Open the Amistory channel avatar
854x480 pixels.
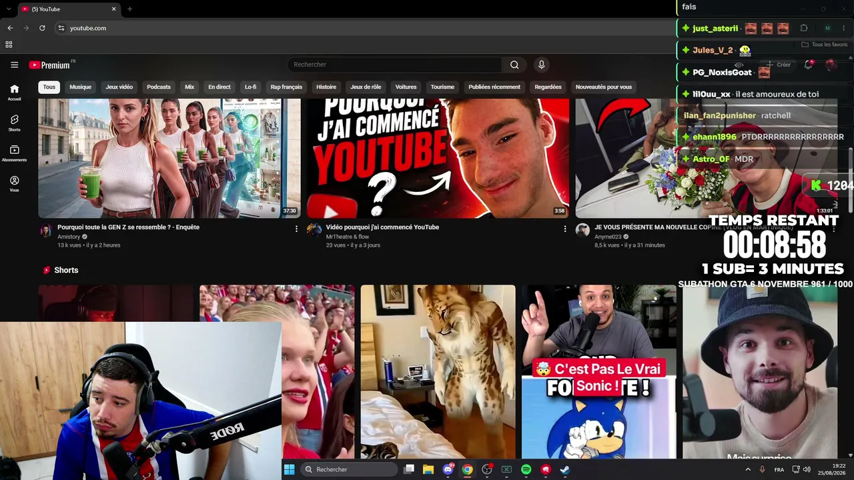pyautogui.click(x=46, y=231)
